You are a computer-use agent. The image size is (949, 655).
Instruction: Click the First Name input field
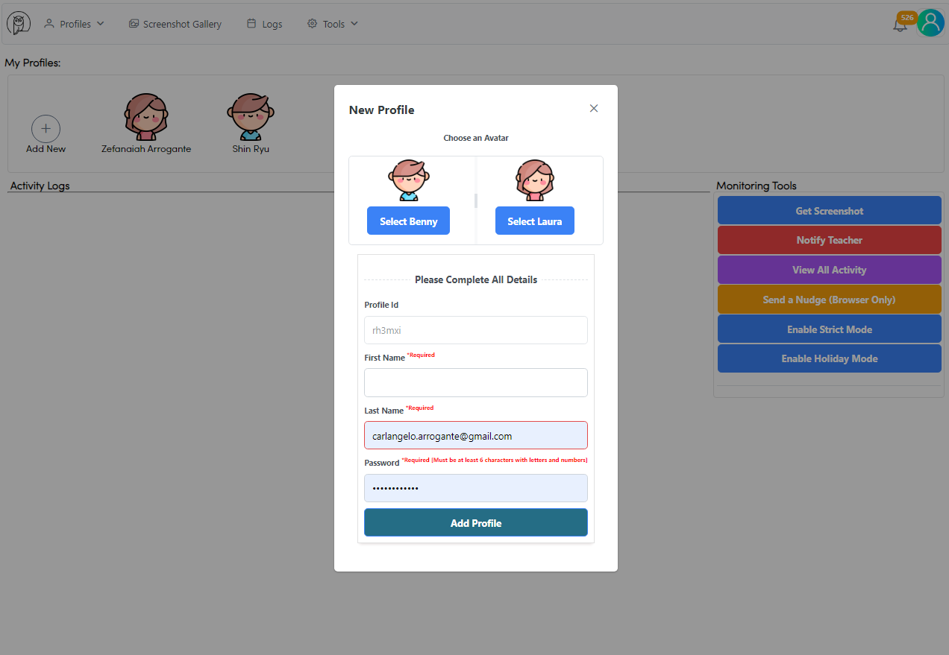475,382
